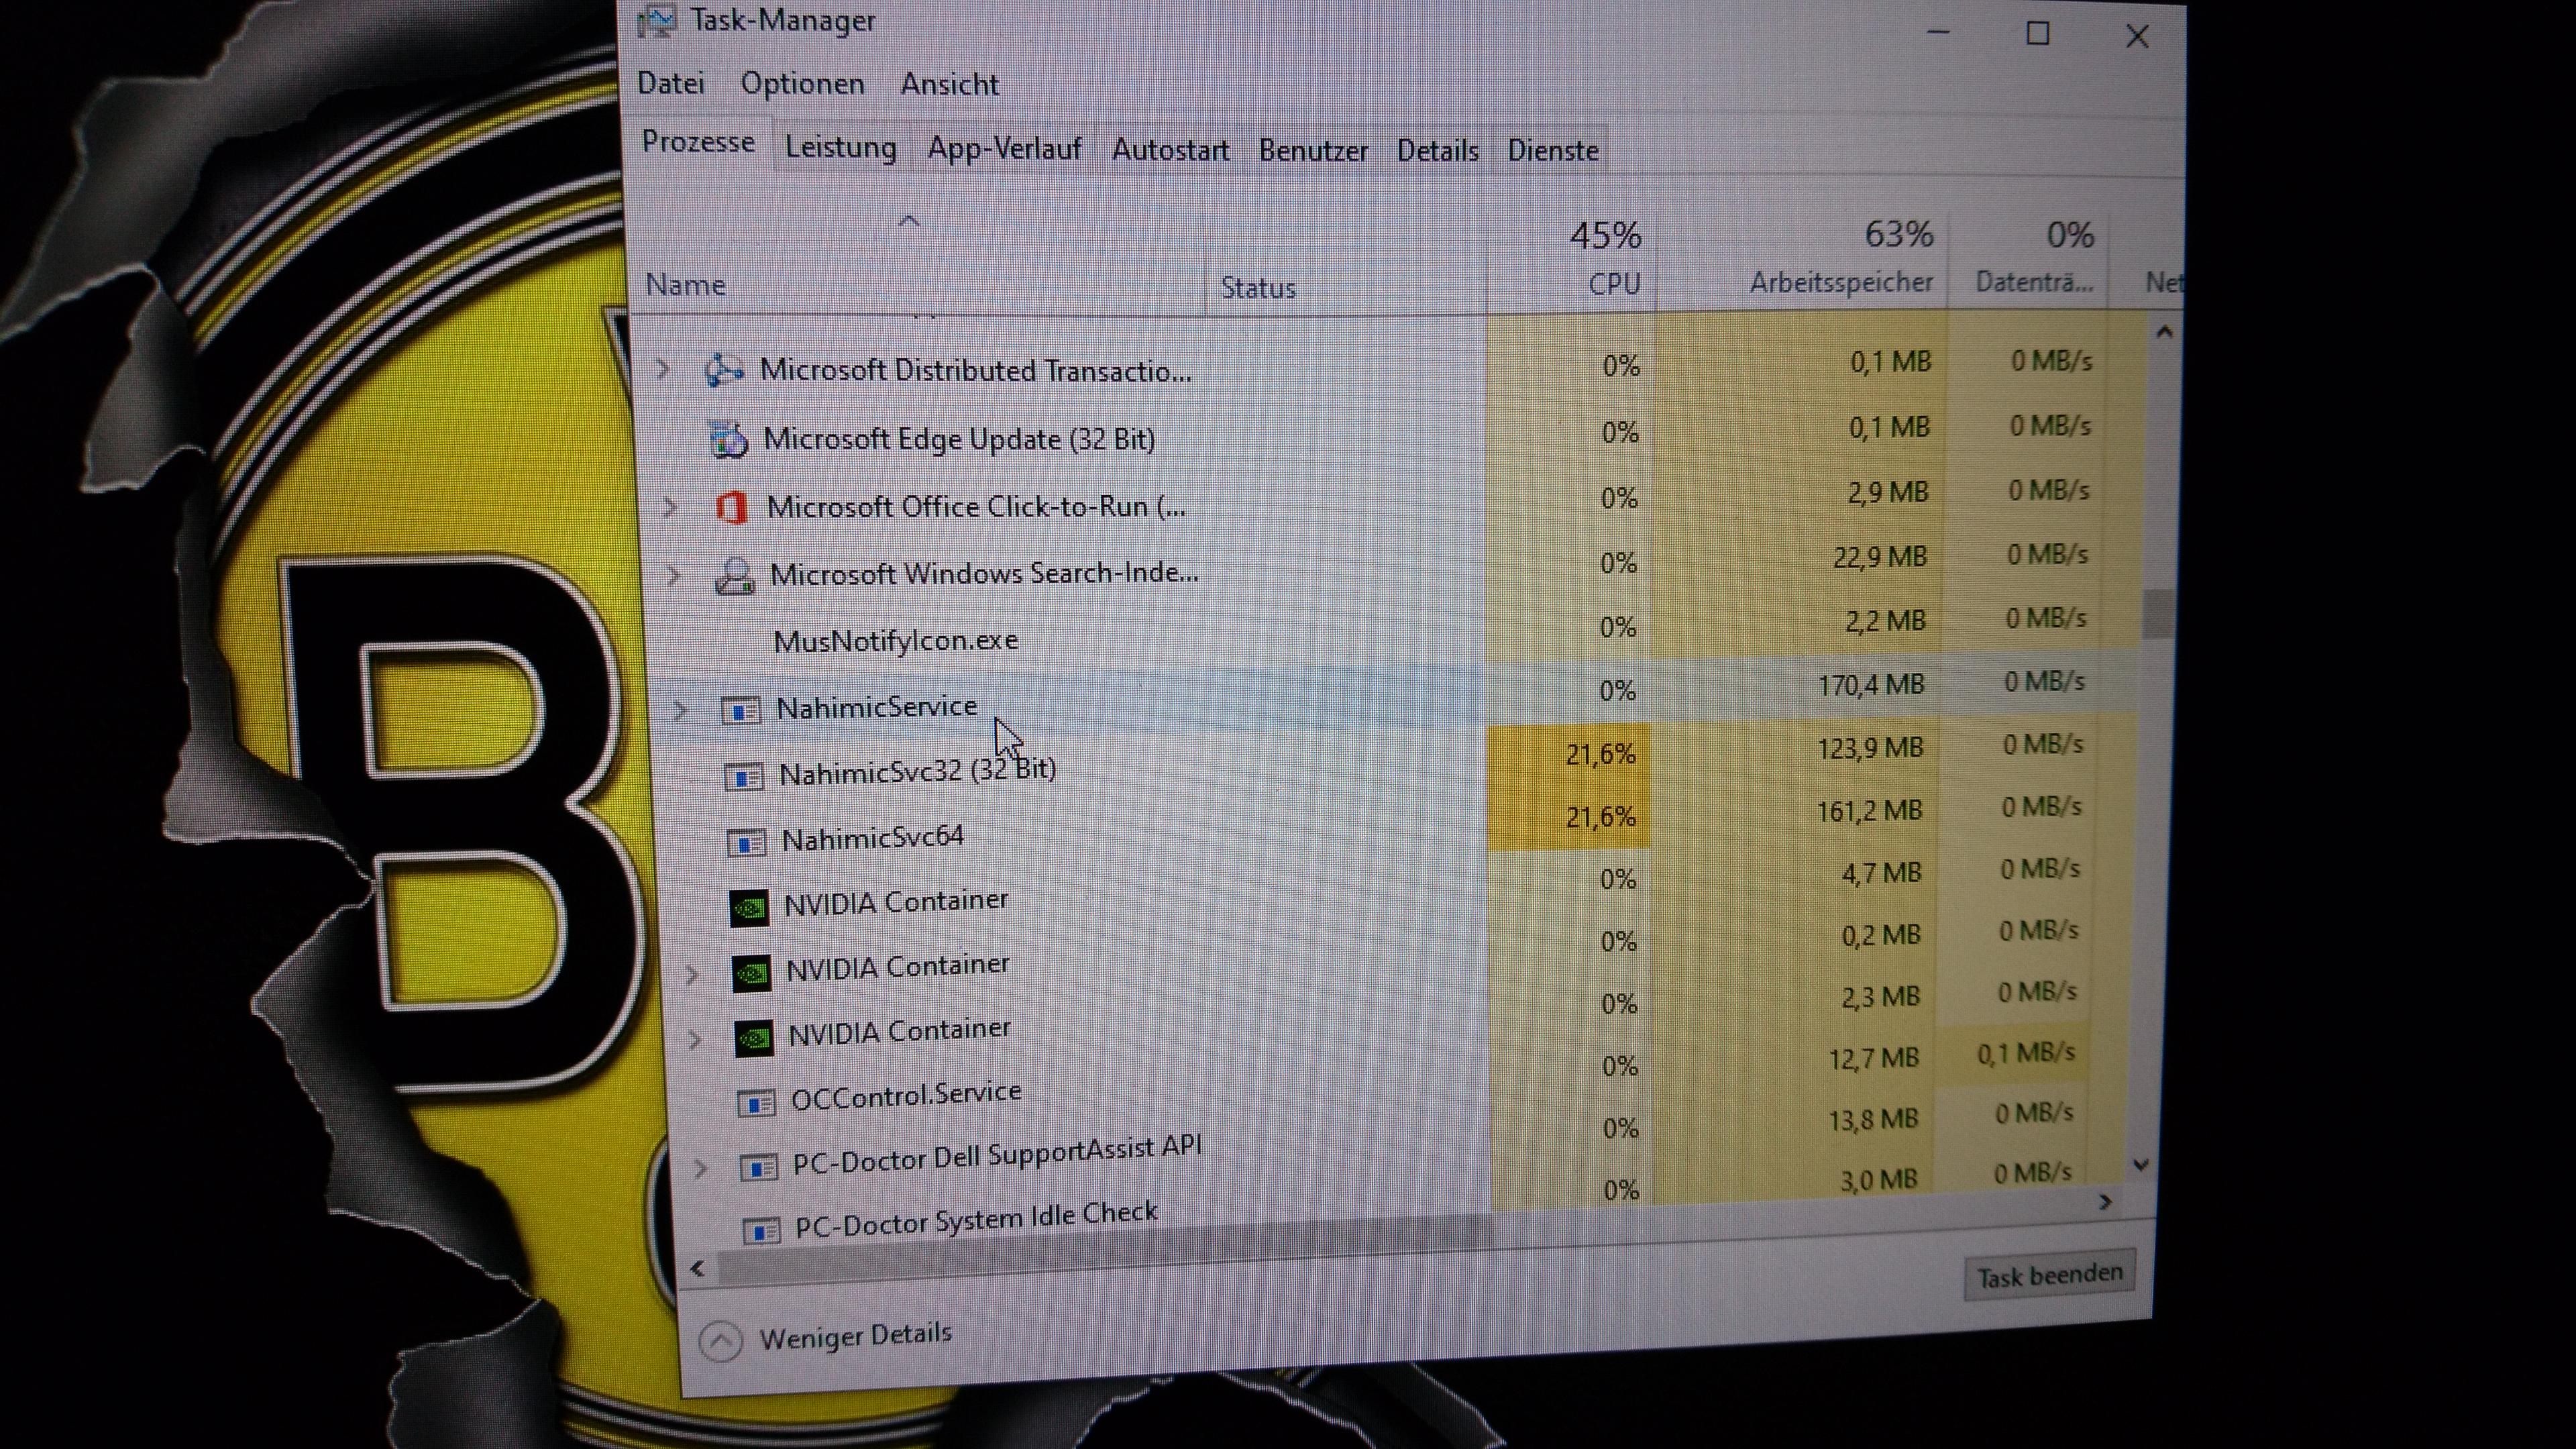Expand Microsoft Office Click-to-Run process
This screenshot has width=2576, height=1449.
point(670,507)
